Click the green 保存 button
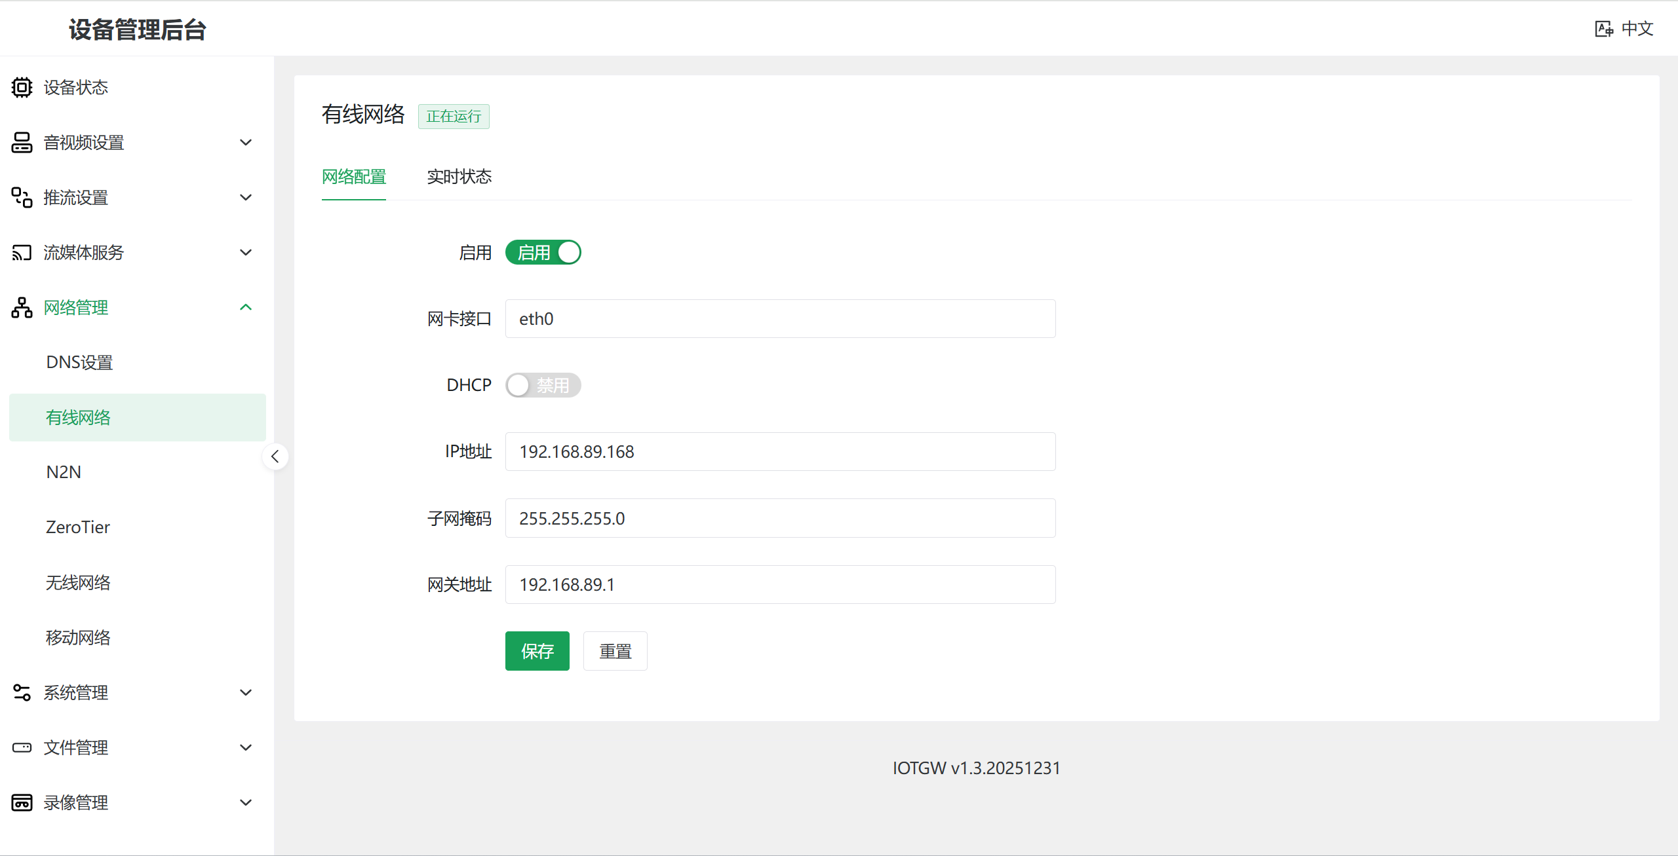The height and width of the screenshot is (856, 1678). pyautogui.click(x=537, y=651)
